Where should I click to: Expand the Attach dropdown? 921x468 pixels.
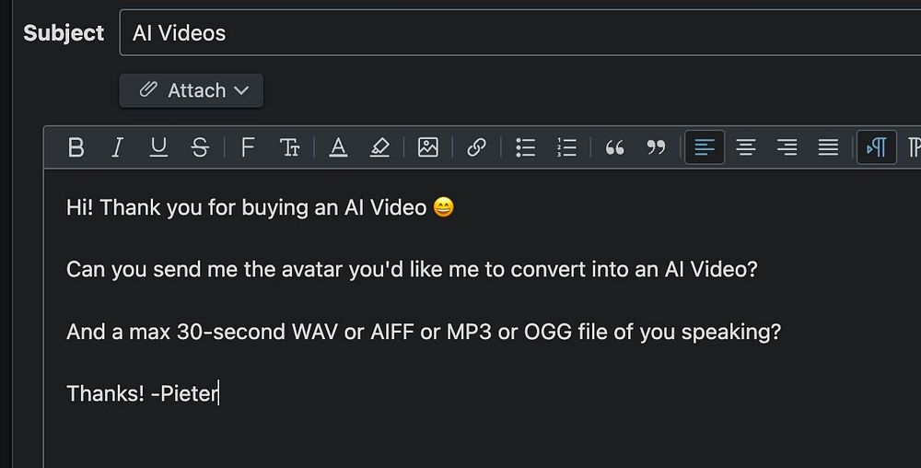coord(192,90)
